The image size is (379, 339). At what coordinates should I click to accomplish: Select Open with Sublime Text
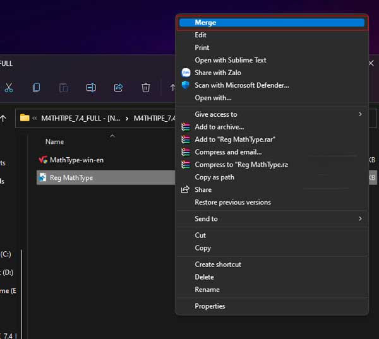point(272,60)
